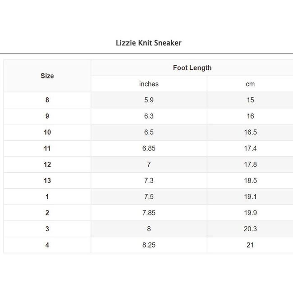Select the size 12 row label
The image size is (293, 293).
pyautogui.click(x=47, y=165)
